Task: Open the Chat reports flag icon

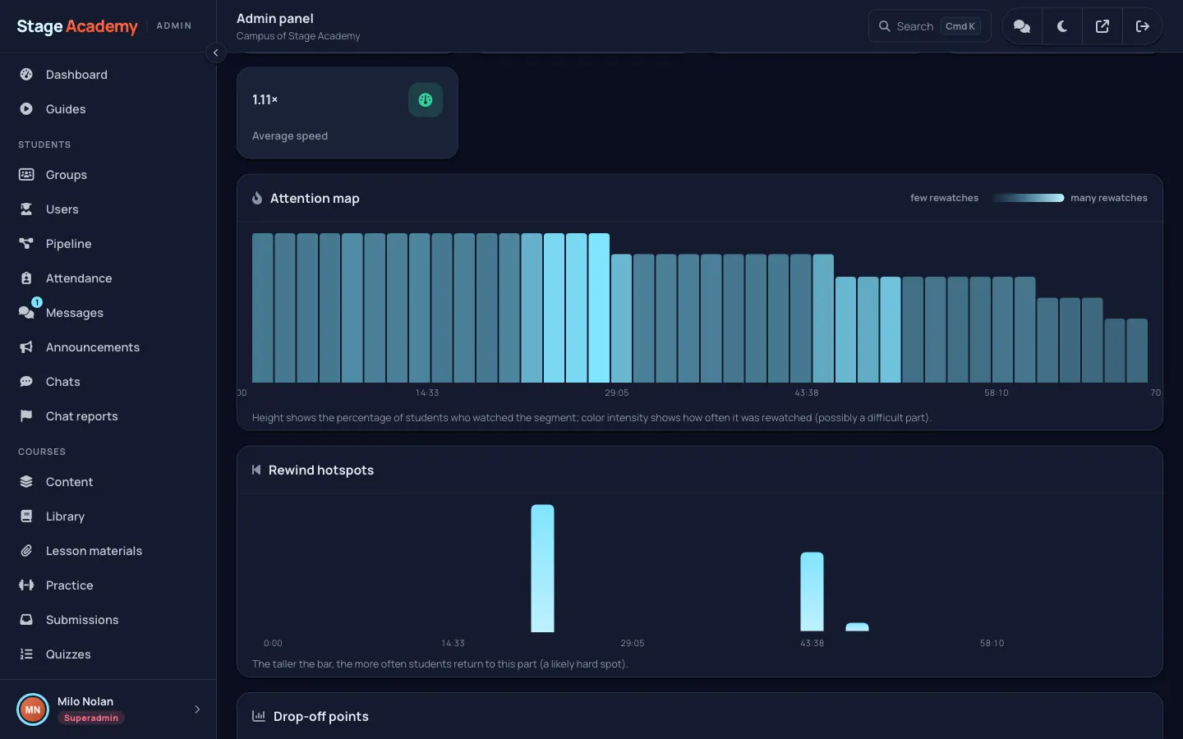Action: (26, 416)
